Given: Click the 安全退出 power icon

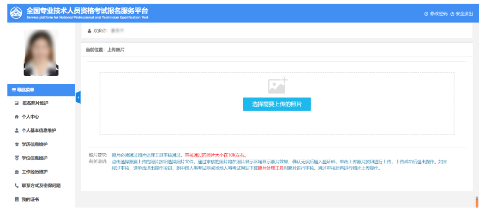Looking at the screenshot, I should (x=452, y=14).
